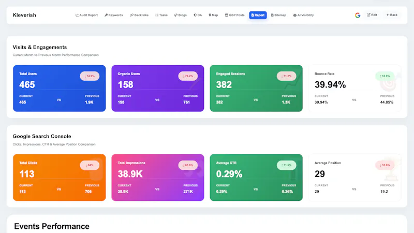Click previous Total Impressions value 271K
This screenshot has height=233, width=414.
pos(188,192)
